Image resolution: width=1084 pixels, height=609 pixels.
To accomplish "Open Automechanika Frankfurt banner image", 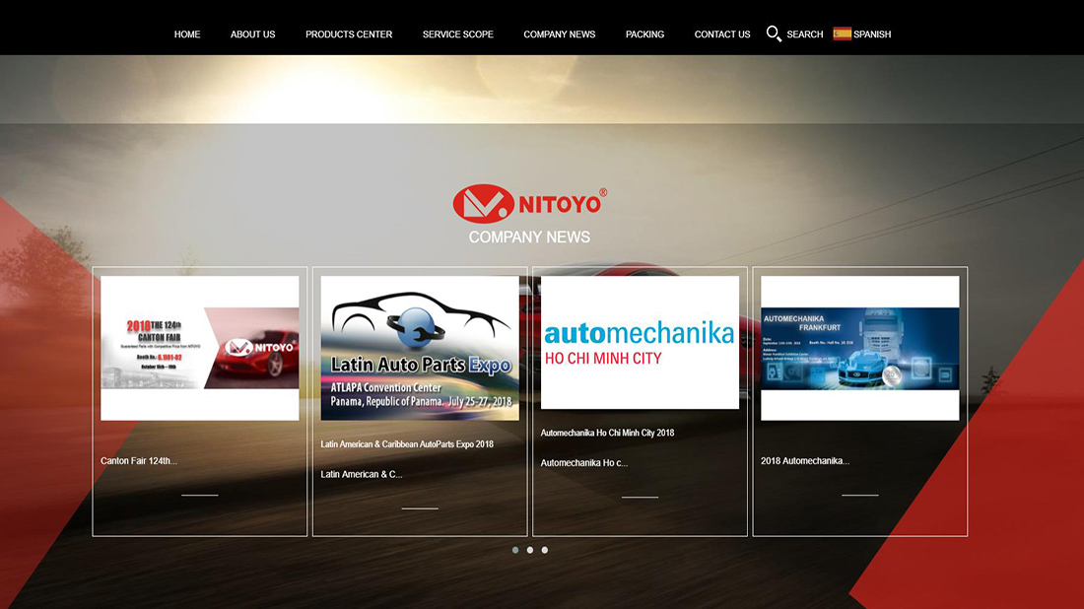I will [x=860, y=348].
